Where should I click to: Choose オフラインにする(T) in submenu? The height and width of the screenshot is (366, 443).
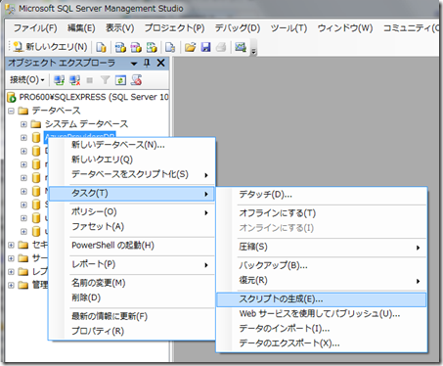pyautogui.click(x=322, y=213)
